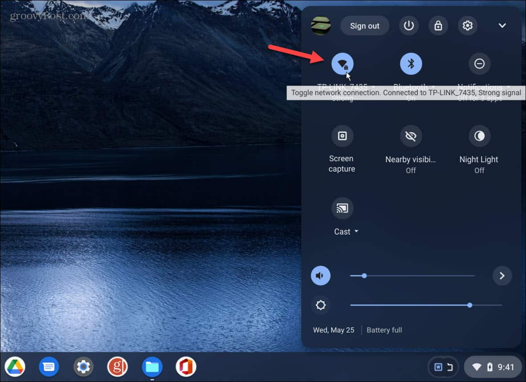Expand the Cast dropdown arrow
Viewport: 526px width, 382px height.
tap(356, 231)
